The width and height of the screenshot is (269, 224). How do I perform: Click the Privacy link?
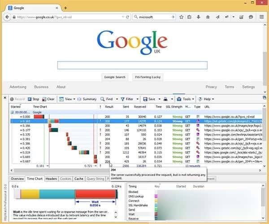[x=211, y=87]
